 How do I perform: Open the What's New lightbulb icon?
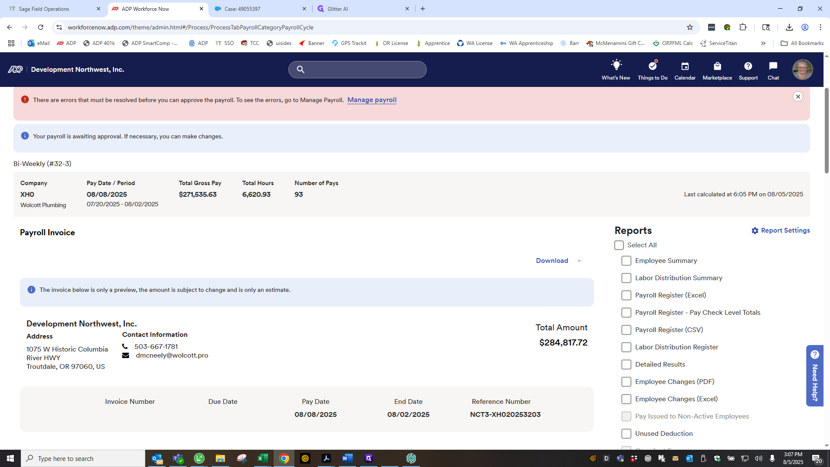[616, 66]
